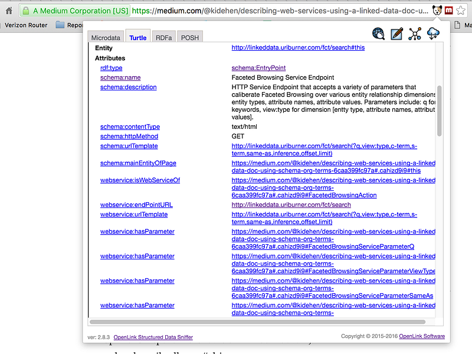
Task: Select the Turtle tab
Action: coord(138,37)
